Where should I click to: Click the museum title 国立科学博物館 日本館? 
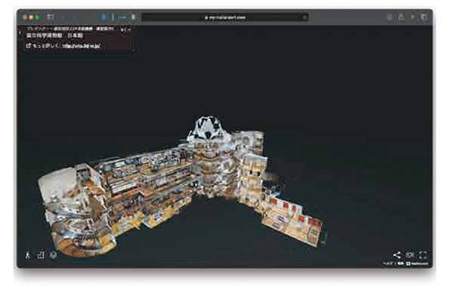pos(54,35)
